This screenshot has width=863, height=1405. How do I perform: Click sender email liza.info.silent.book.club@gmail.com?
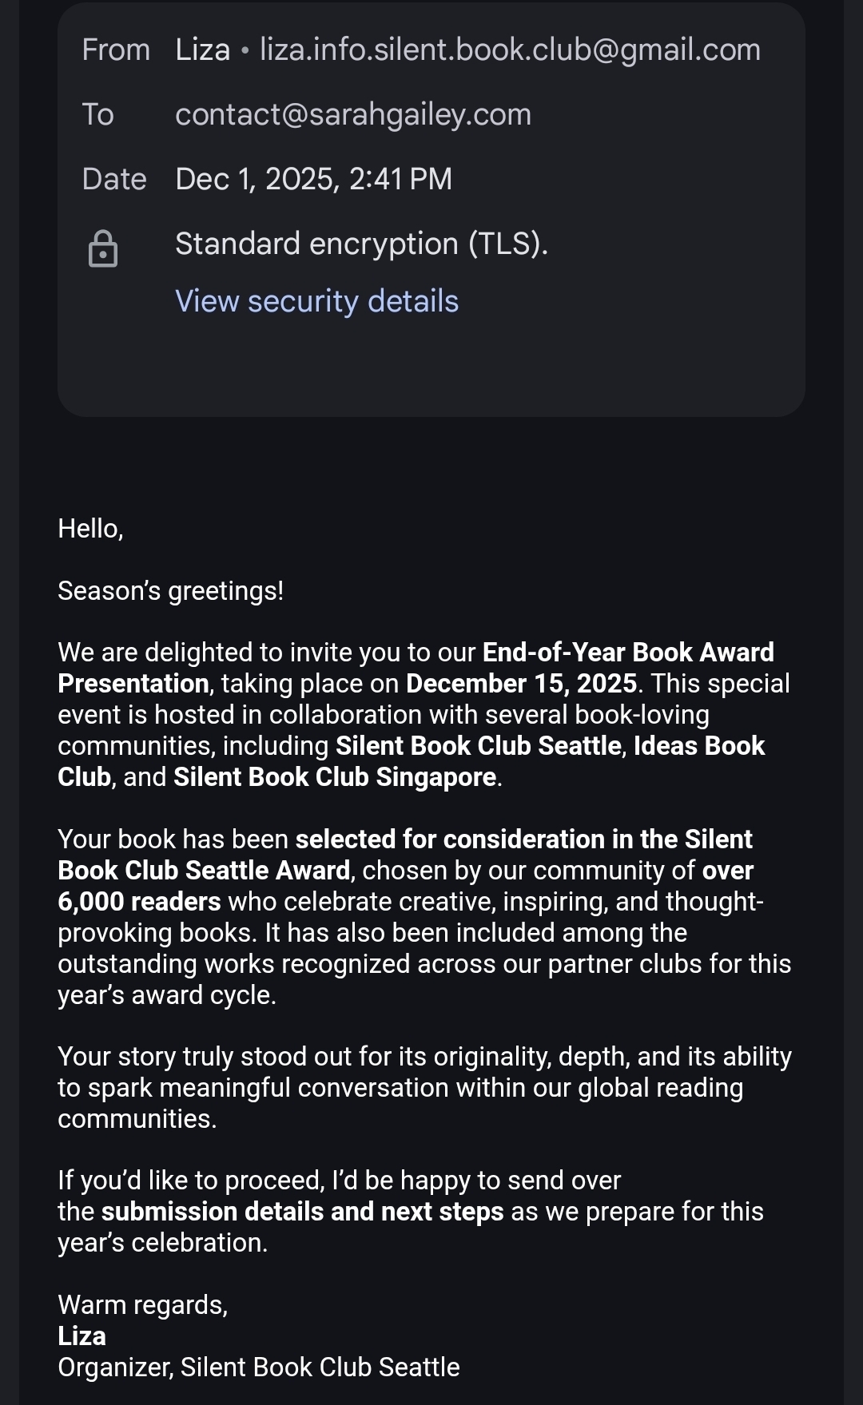[x=510, y=50]
